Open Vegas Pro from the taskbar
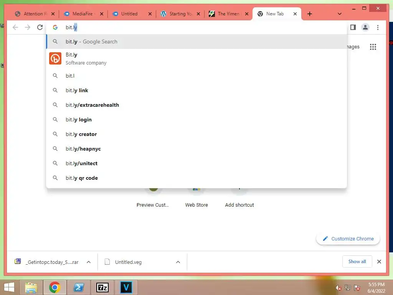The width and height of the screenshot is (393, 295). coord(126,287)
